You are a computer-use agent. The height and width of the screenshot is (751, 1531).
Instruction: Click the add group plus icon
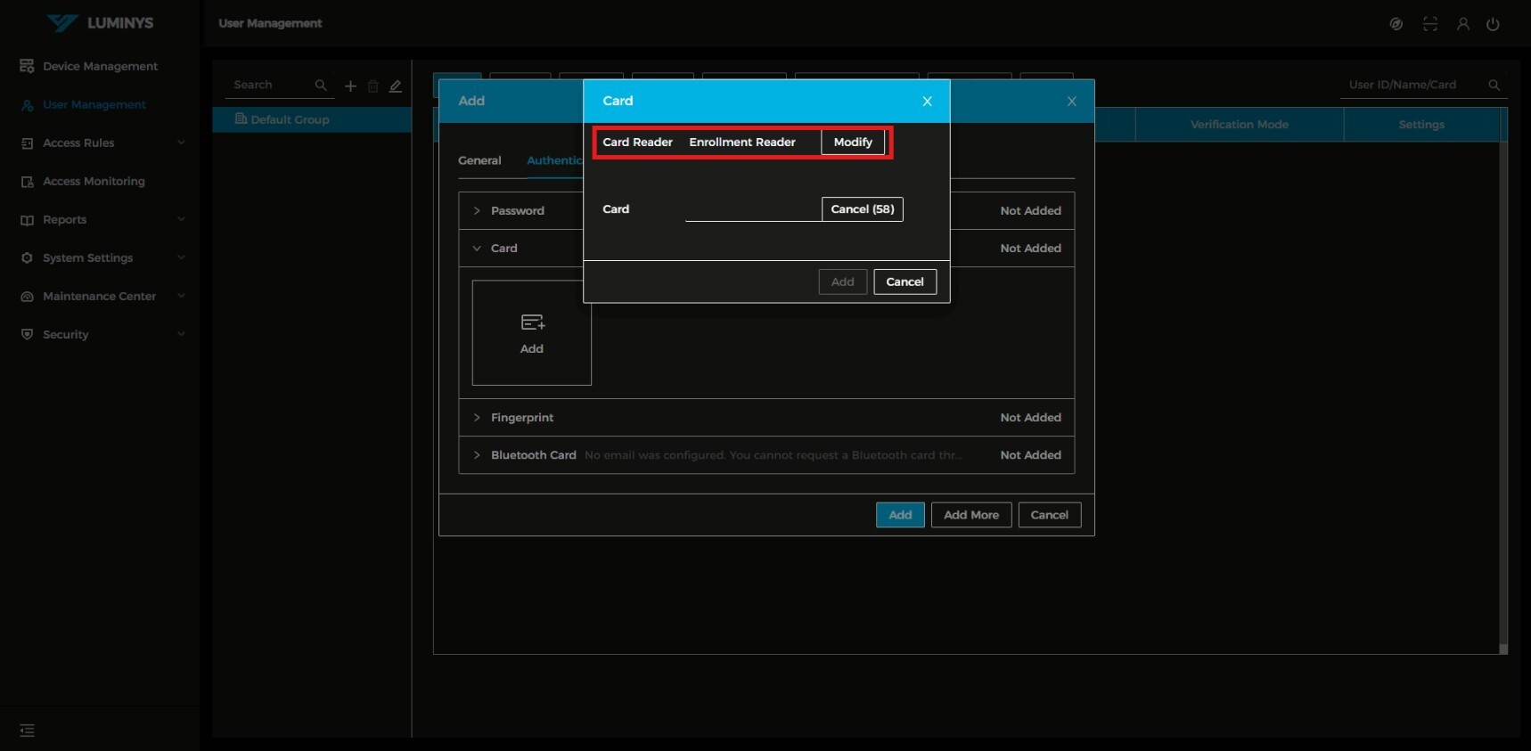pos(350,86)
